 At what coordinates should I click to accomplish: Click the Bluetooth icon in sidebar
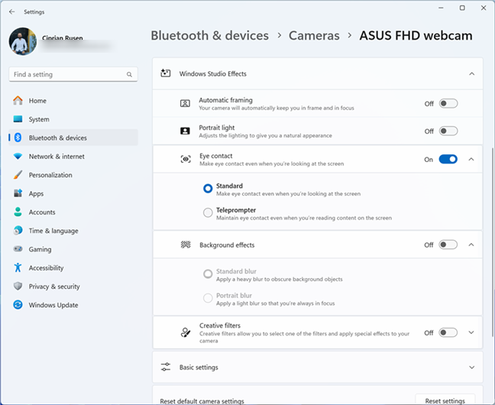click(x=18, y=138)
